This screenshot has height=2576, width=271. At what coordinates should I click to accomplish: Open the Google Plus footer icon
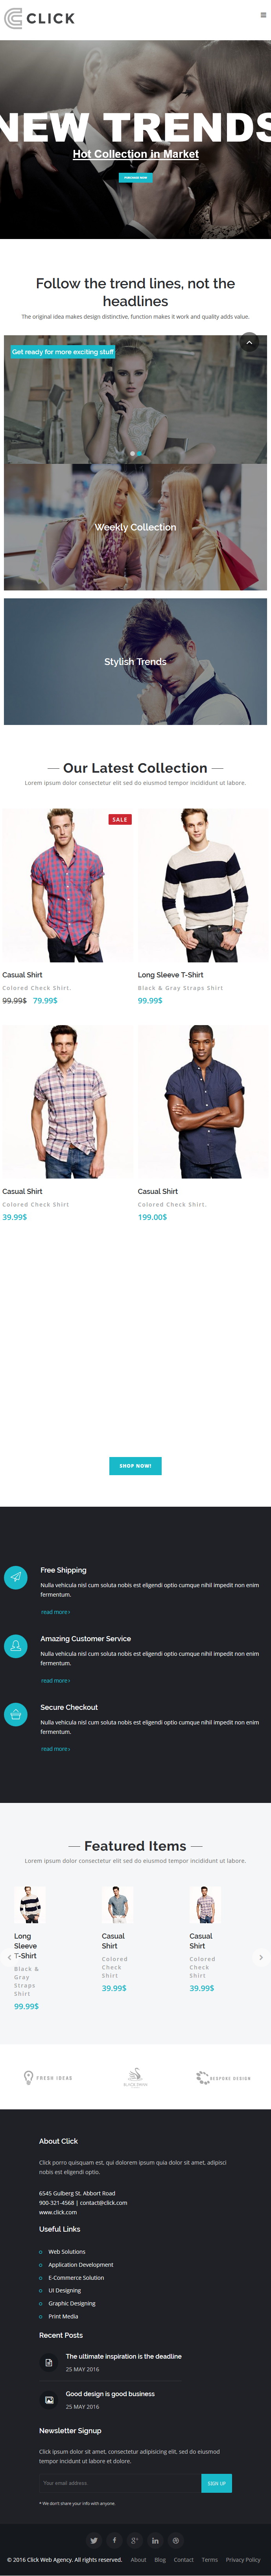pos(135,2540)
